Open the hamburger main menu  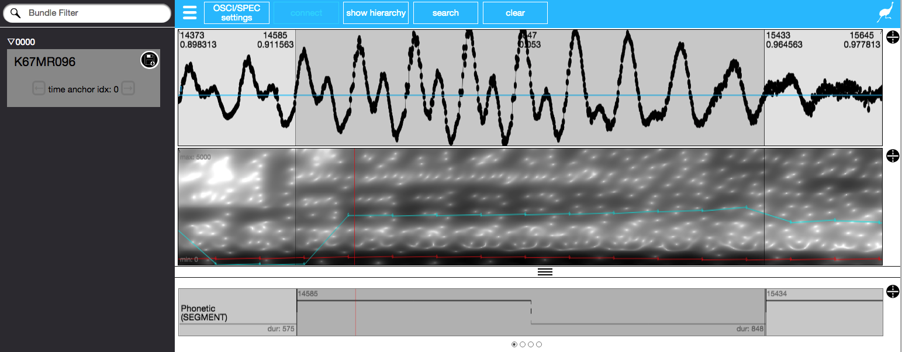point(189,13)
